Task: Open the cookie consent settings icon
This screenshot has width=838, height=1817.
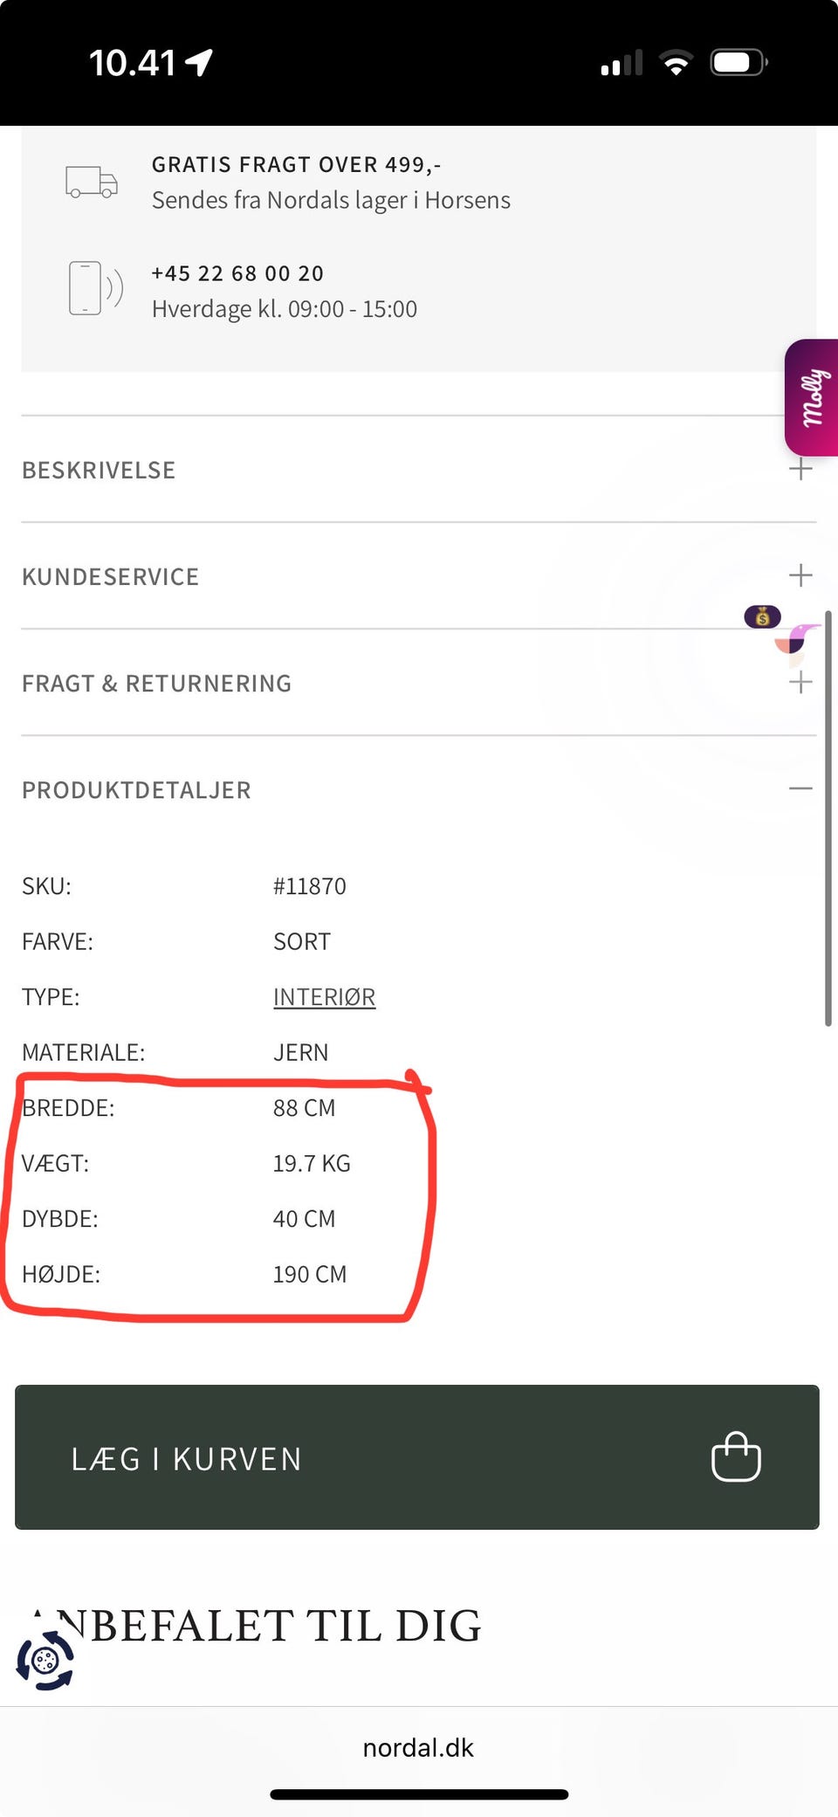Action: tap(45, 1660)
